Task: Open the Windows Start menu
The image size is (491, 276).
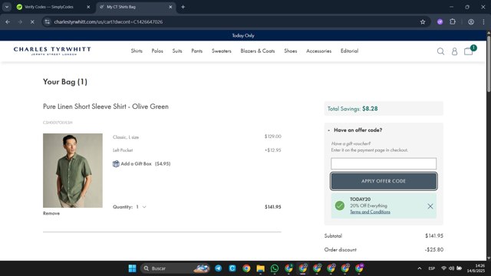Action: [x=132, y=268]
